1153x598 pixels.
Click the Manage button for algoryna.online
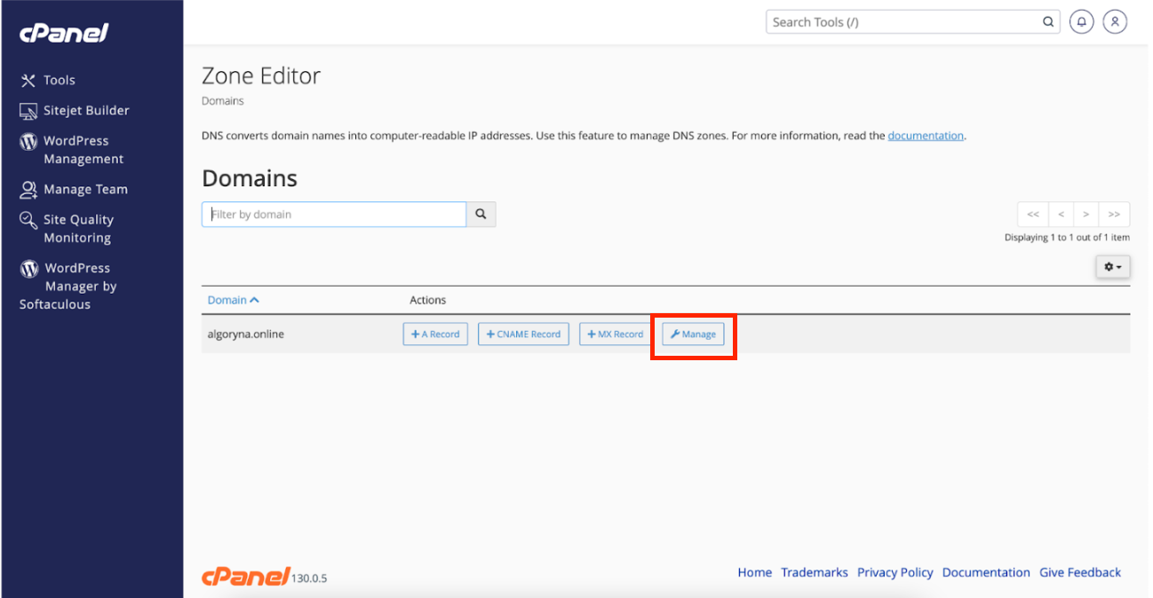coord(693,334)
